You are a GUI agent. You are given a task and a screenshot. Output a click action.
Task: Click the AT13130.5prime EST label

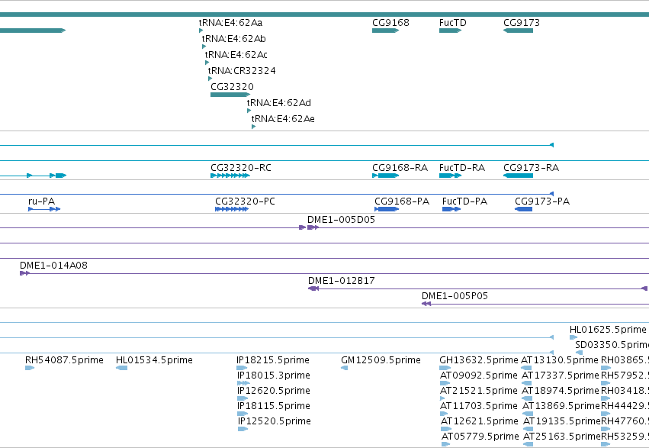560,360
